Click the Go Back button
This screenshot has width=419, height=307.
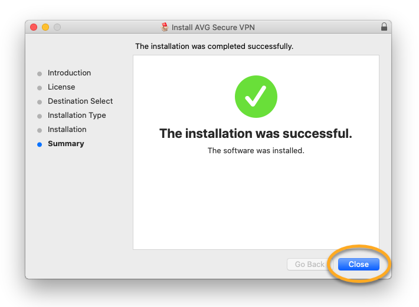click(x=310, y=265)
